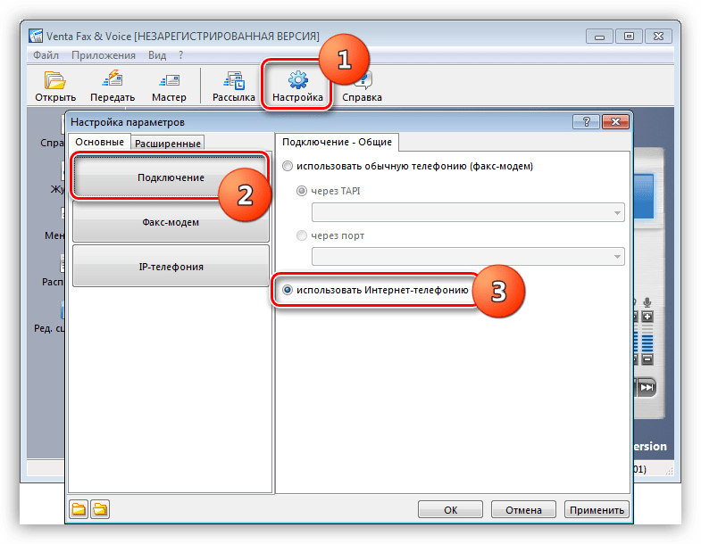Open the Файл menu

click(46, 54)
